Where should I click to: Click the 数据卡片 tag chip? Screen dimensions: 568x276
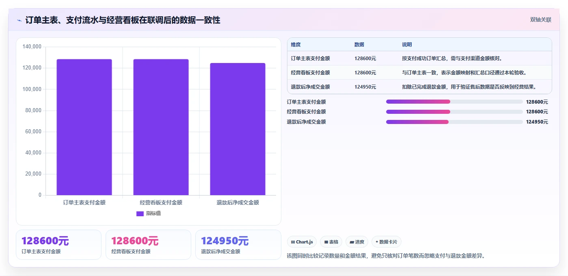386,242
